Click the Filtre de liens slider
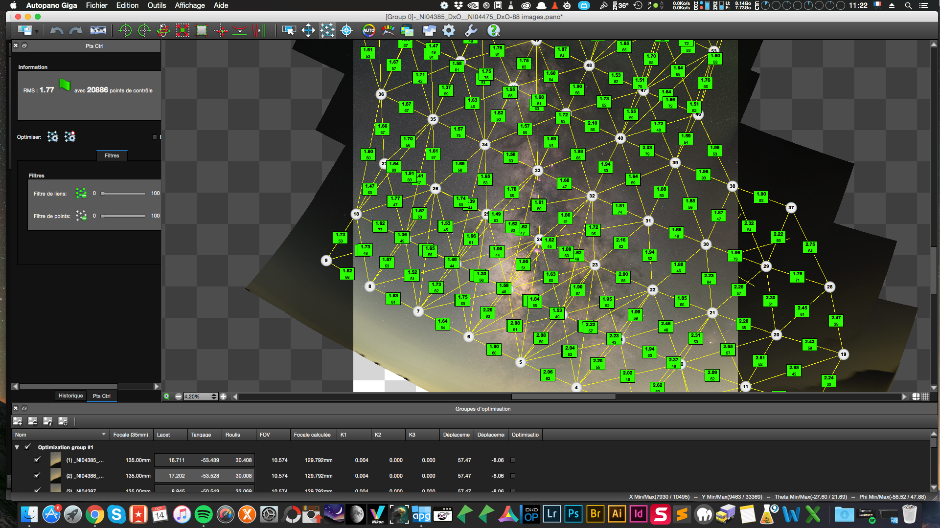940x528 pixels. tap(123, 194)
